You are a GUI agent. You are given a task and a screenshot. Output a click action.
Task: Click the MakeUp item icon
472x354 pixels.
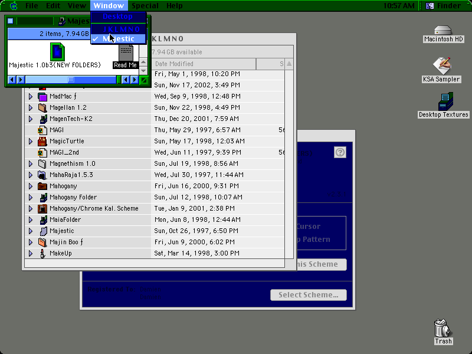click(42, 254)
